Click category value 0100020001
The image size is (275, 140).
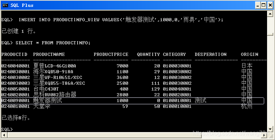tap(177, 95)
